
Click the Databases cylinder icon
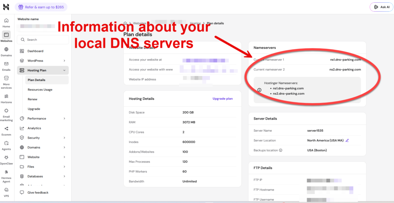(22, 176)
